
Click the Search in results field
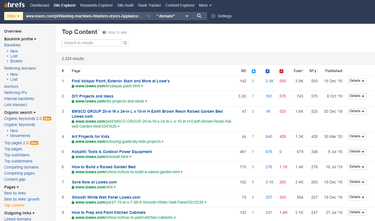(91, 43)
